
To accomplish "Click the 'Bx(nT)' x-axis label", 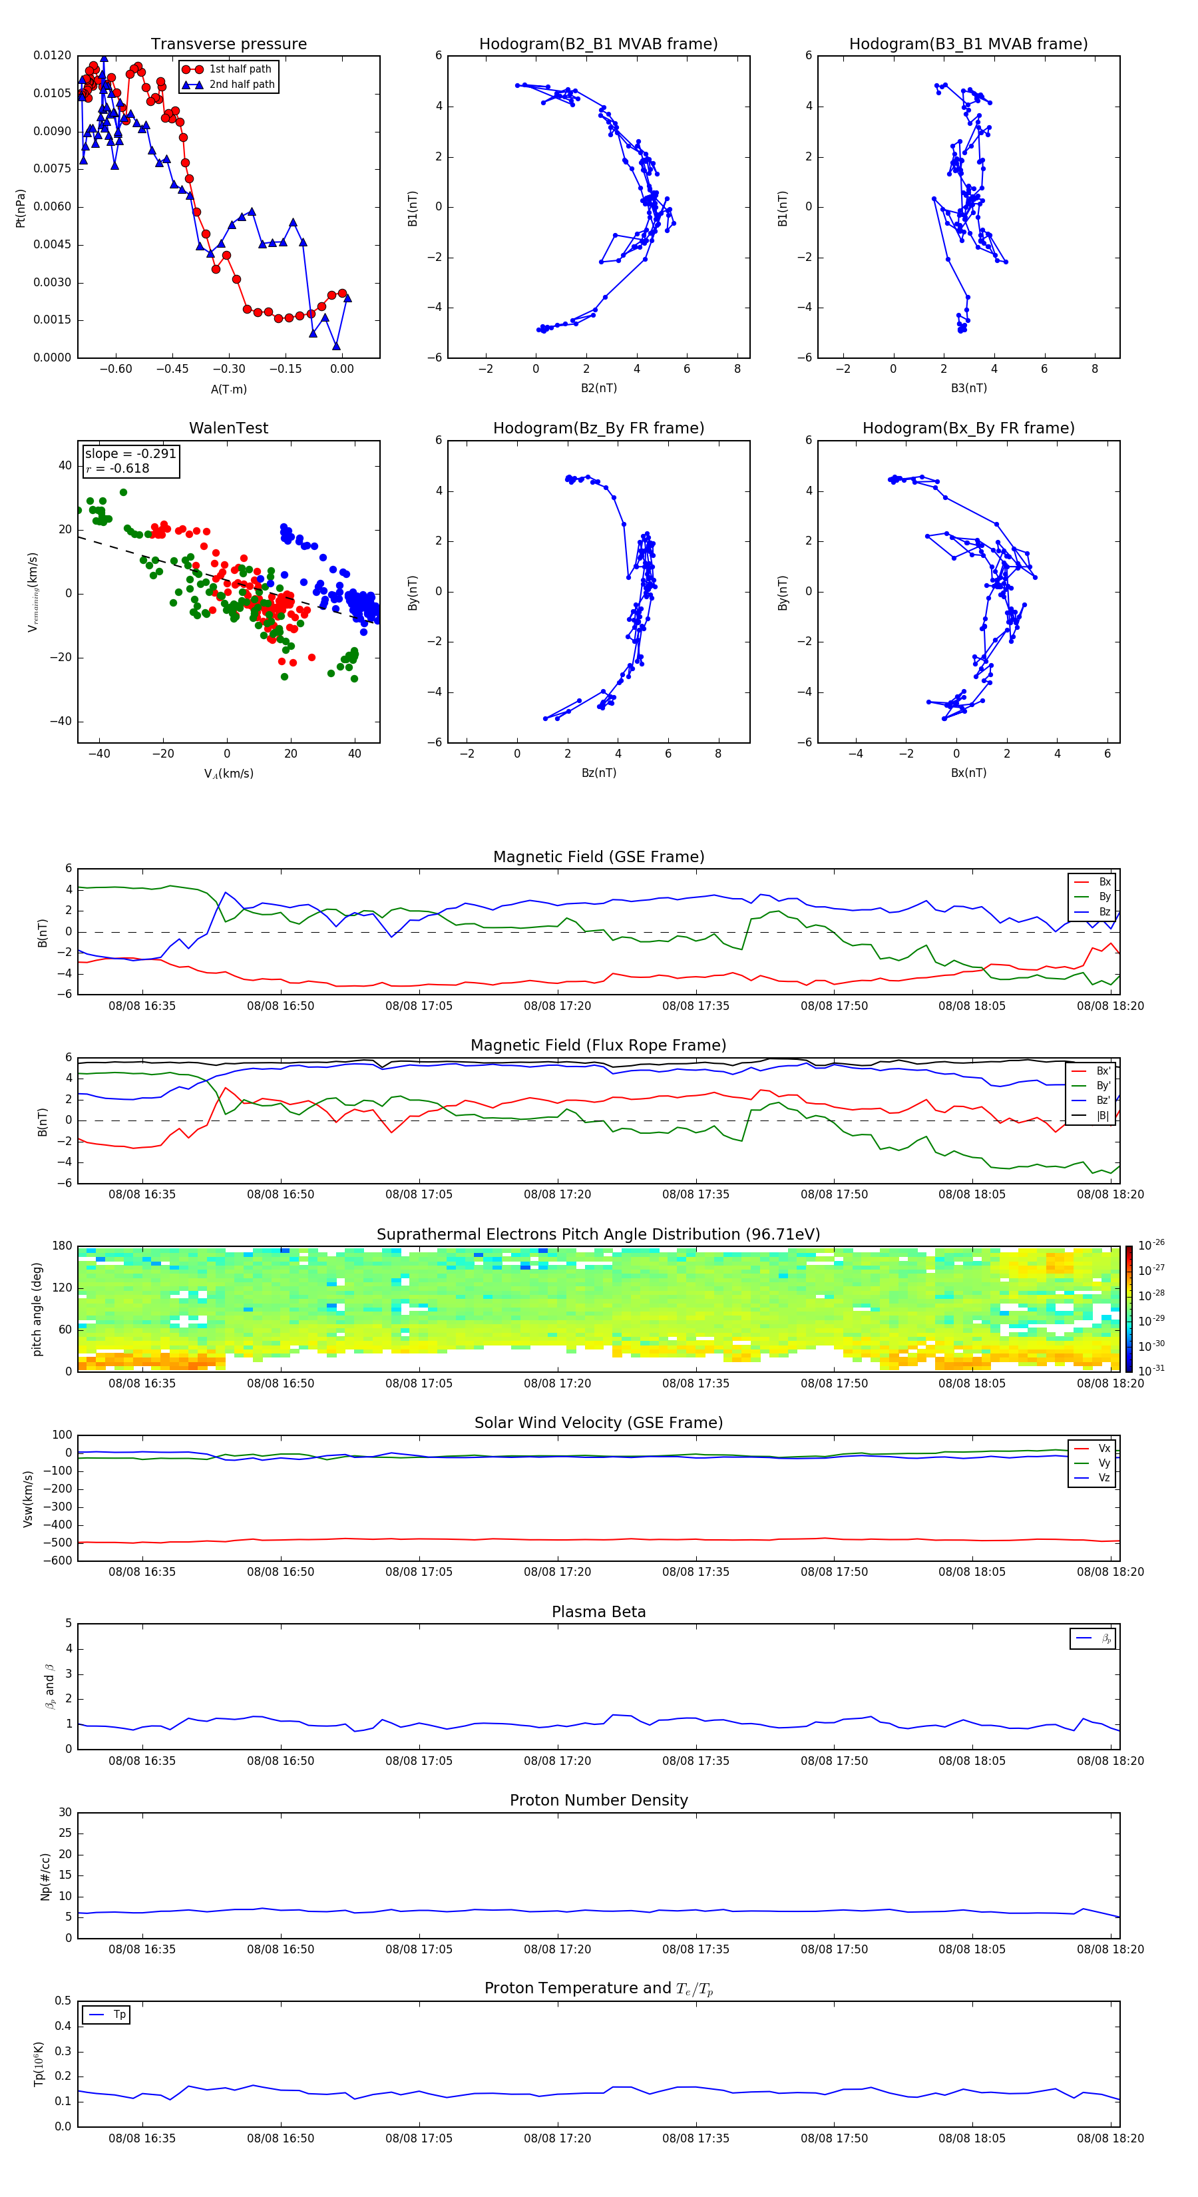I will (x=968, y=773).
